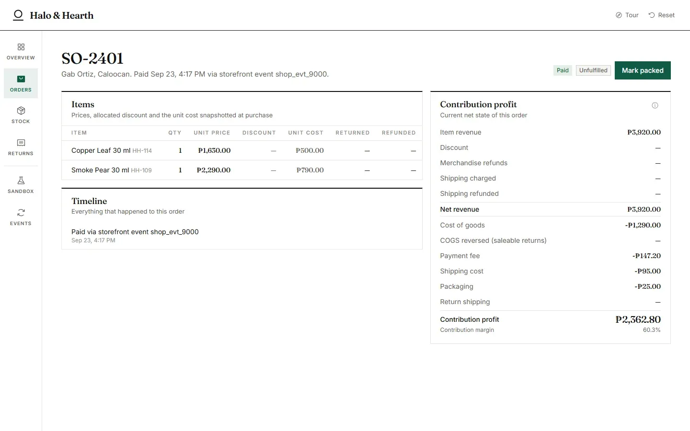Open the Stock box icon in sidebar
The width and height of the screenshot is (690, 431).
pyautogui.click(x=21, y=111)
